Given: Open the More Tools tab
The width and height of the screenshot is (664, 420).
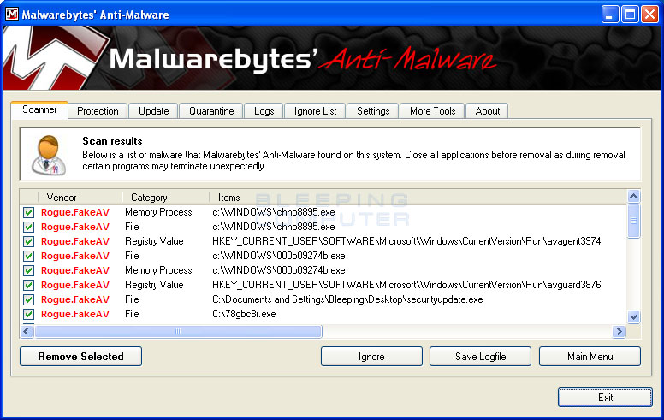Looking at the screenshot, I should pyautogui.click(x=432, y=111).
